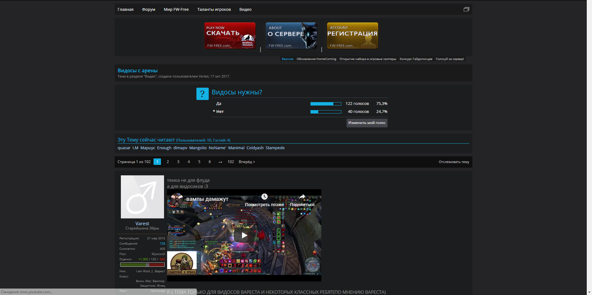This screenshot has height=295, width=592.
Task: Open user Stampede profile
Action: tap(275, 148)
